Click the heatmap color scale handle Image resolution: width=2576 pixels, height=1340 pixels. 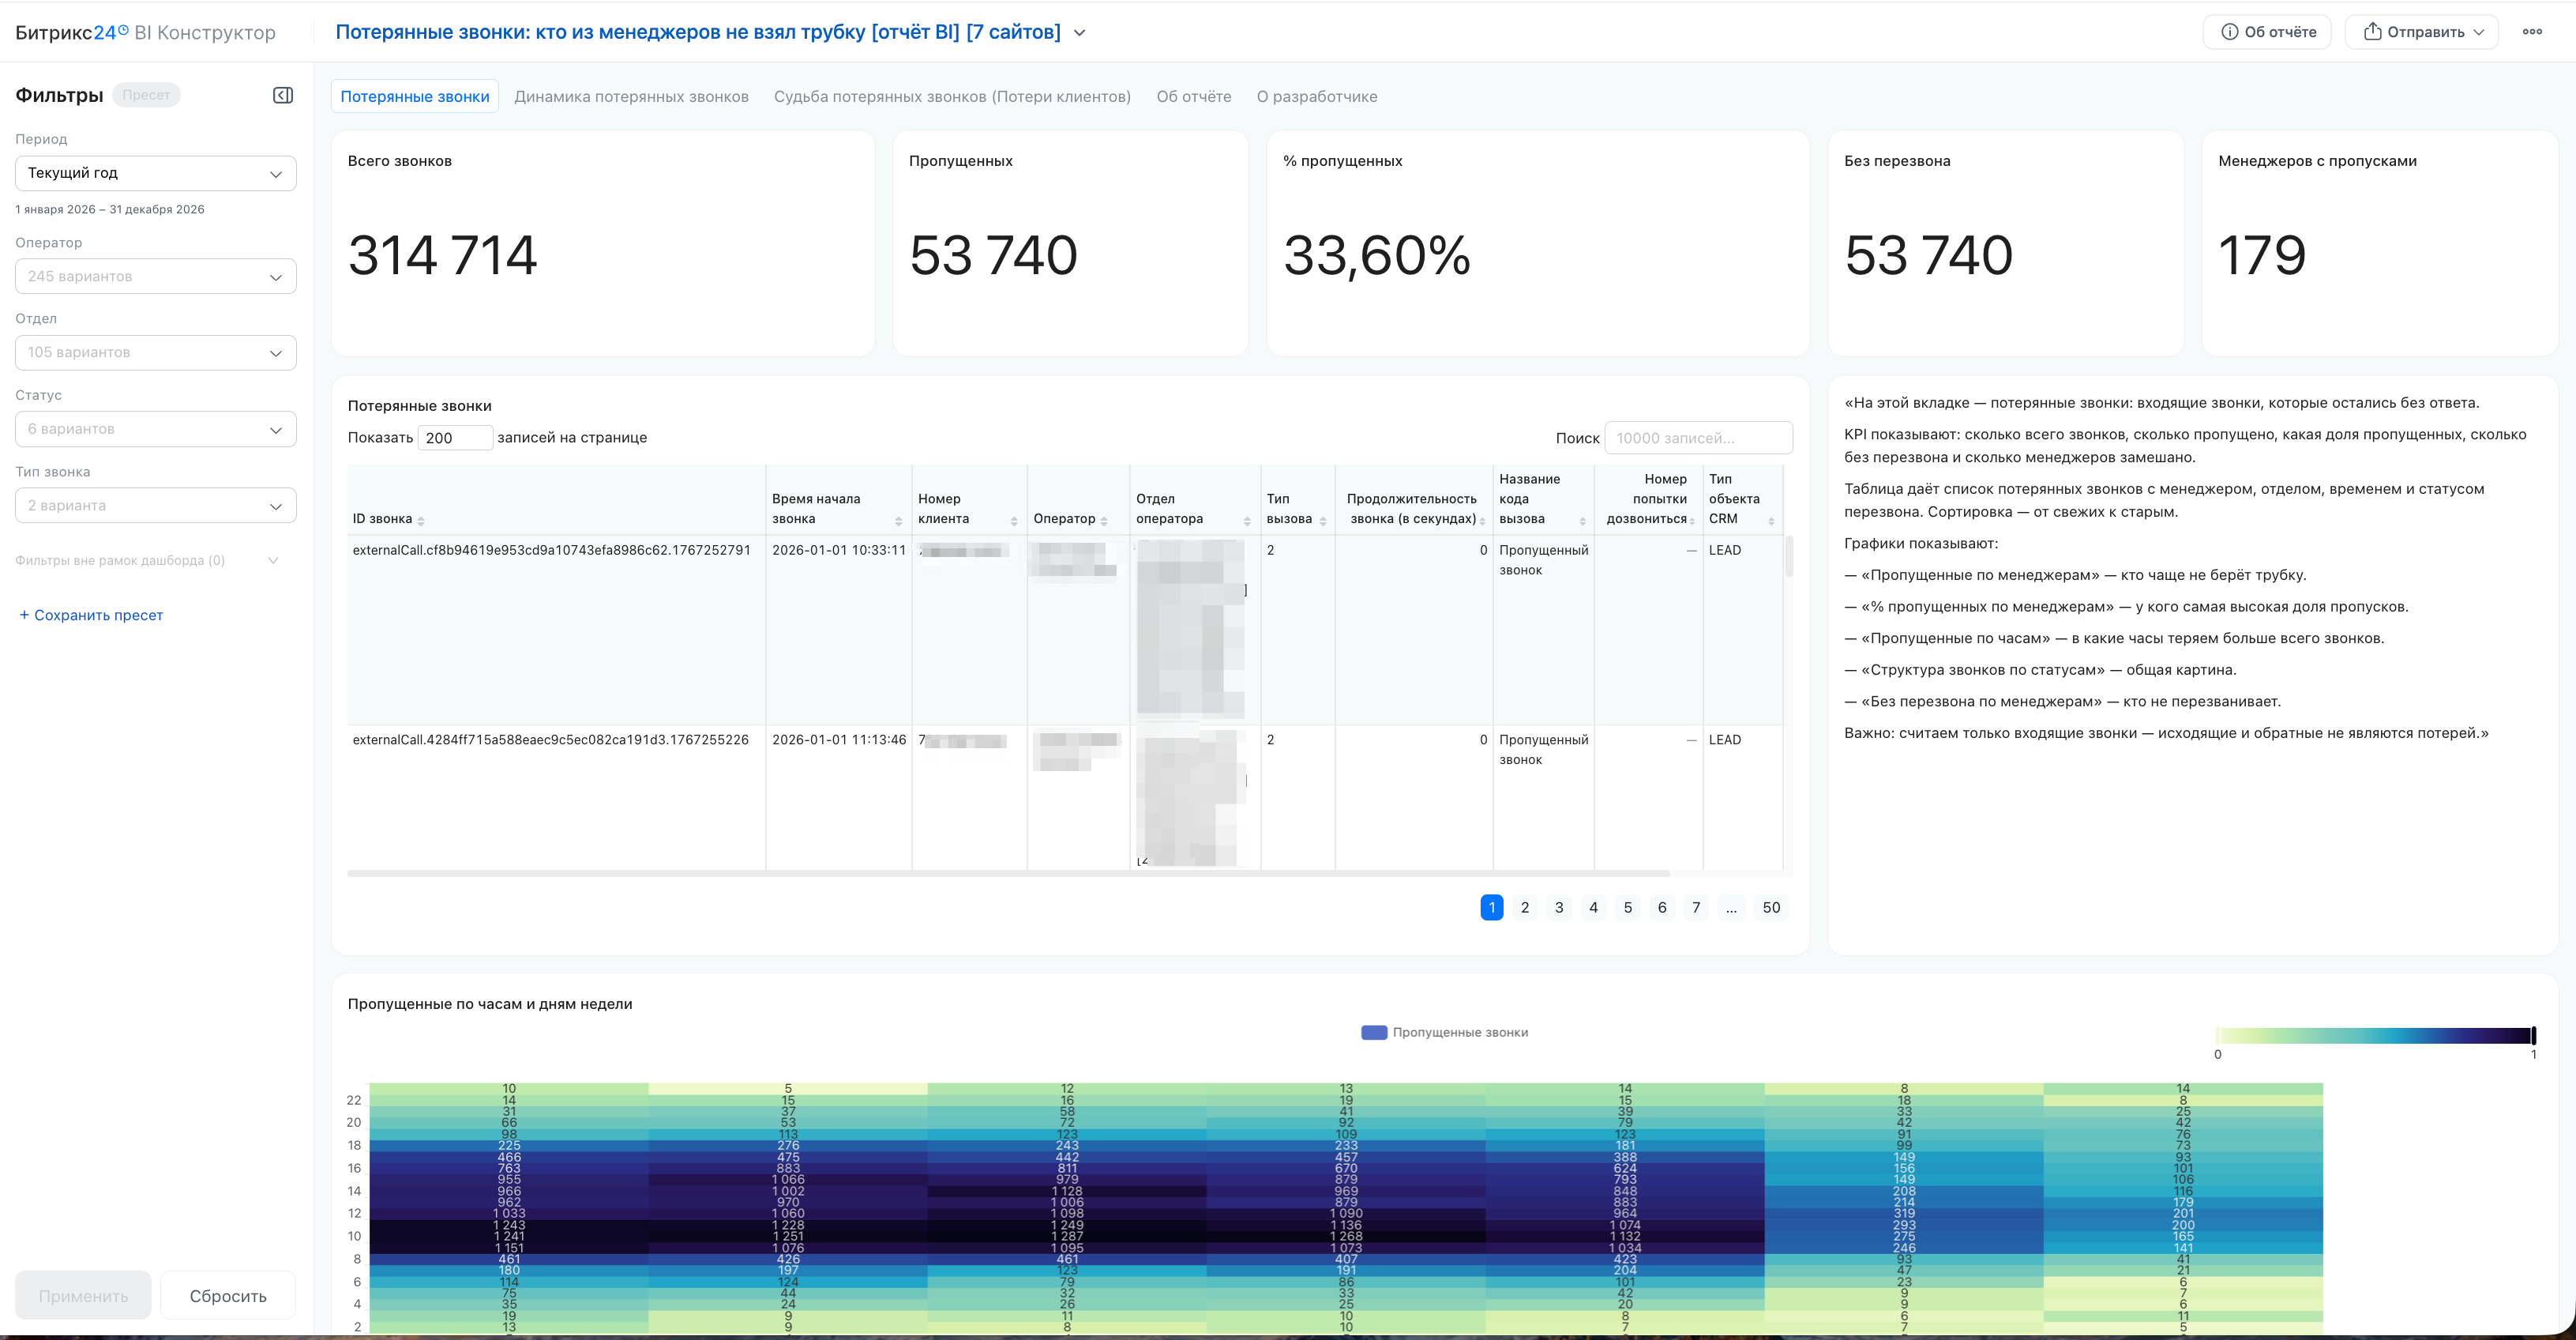coord(2533,1036)
